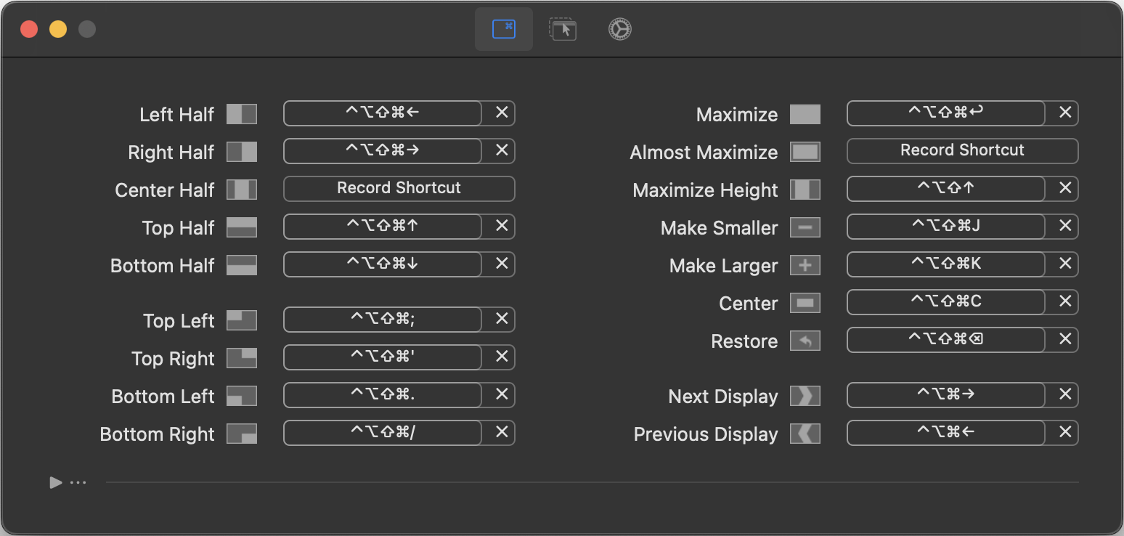Click the Make Smaller minus icon
The height and width of the screenshot is (536, 1124).
[805, 227]
